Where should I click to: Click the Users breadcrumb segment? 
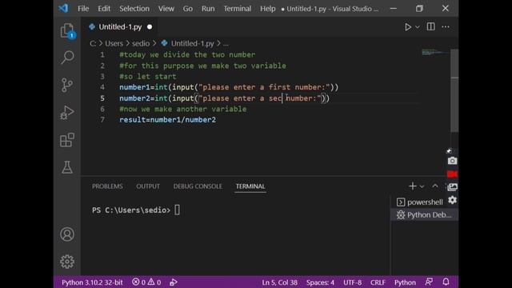(x=114, y=43)
